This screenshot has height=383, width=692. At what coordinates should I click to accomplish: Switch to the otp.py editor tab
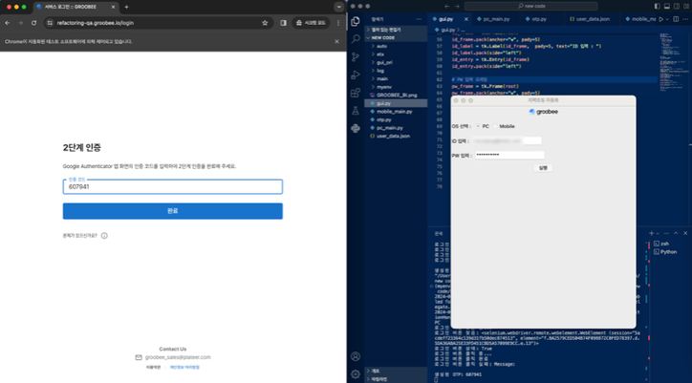click(538, 19)
